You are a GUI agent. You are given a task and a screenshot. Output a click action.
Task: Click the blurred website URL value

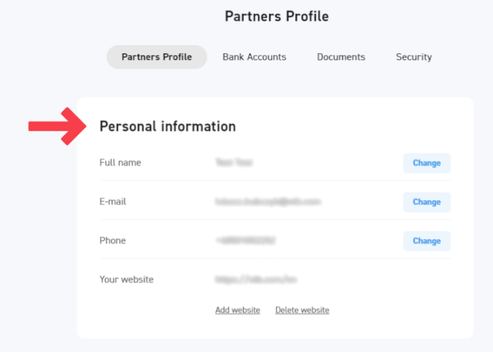[x=256, y=279]
